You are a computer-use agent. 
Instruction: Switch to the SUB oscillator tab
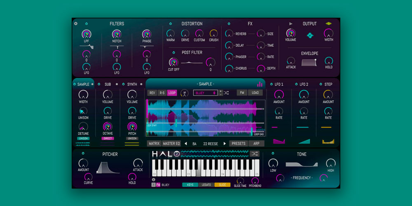click(108, 84)
